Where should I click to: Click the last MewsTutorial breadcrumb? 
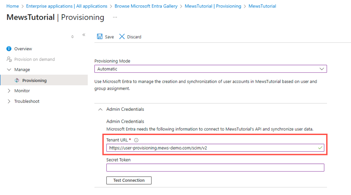pos(262,6)
